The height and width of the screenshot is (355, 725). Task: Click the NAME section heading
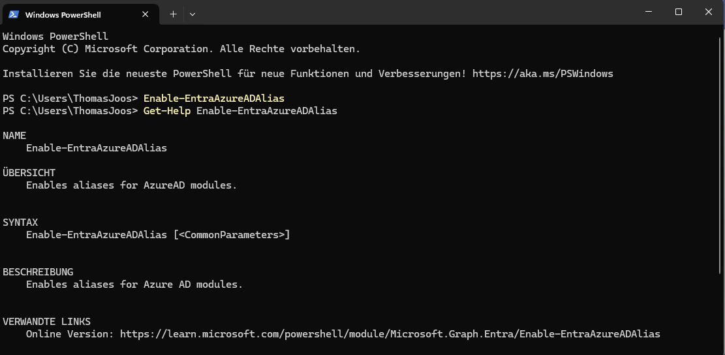tap(14, 136)
